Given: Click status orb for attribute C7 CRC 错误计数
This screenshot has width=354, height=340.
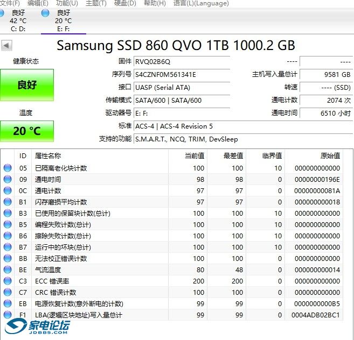Looking at the screenshot, I should click(8, 292).
